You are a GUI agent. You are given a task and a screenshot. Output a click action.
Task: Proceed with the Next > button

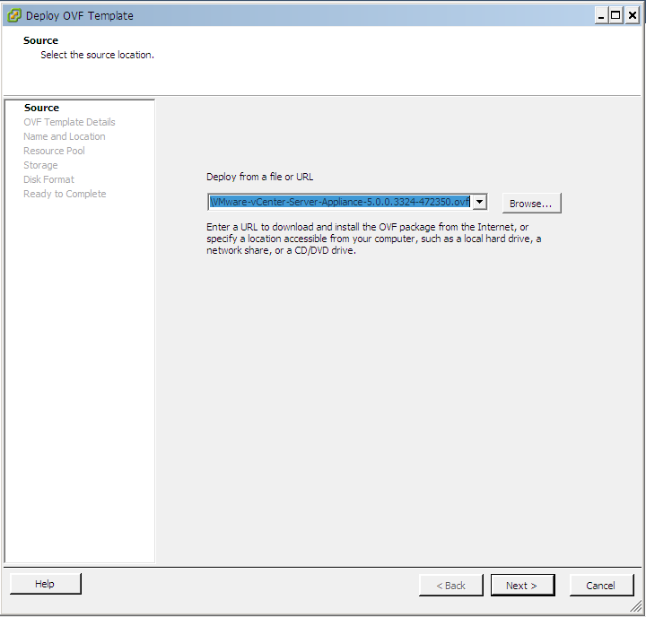pos(522,585)
